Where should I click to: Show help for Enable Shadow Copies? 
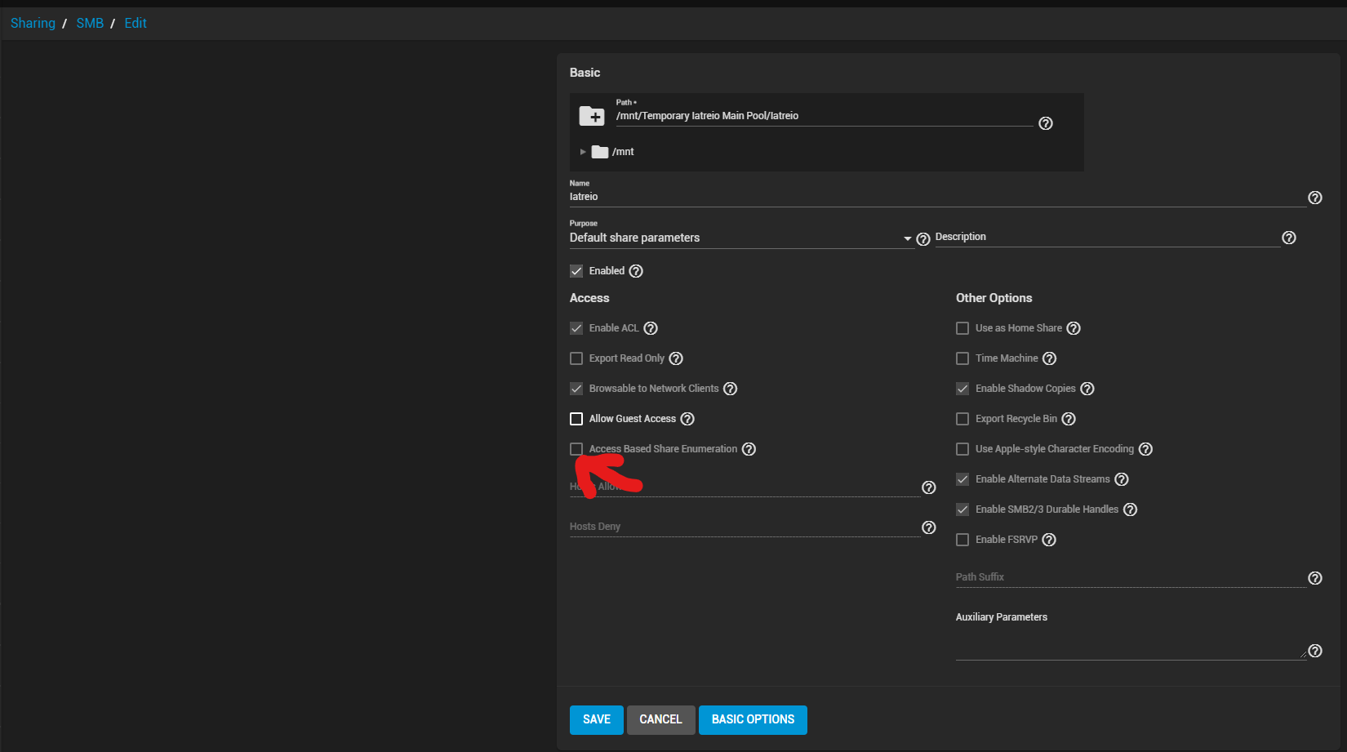[x=1087, y=389]
